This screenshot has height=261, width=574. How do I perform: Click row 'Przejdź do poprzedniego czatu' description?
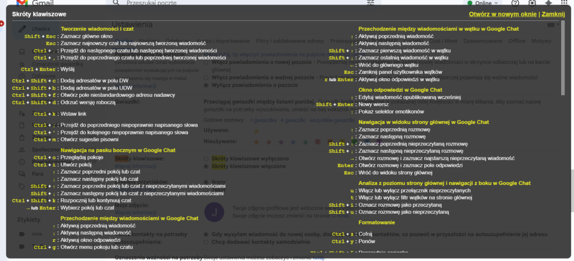click(143, 58)
